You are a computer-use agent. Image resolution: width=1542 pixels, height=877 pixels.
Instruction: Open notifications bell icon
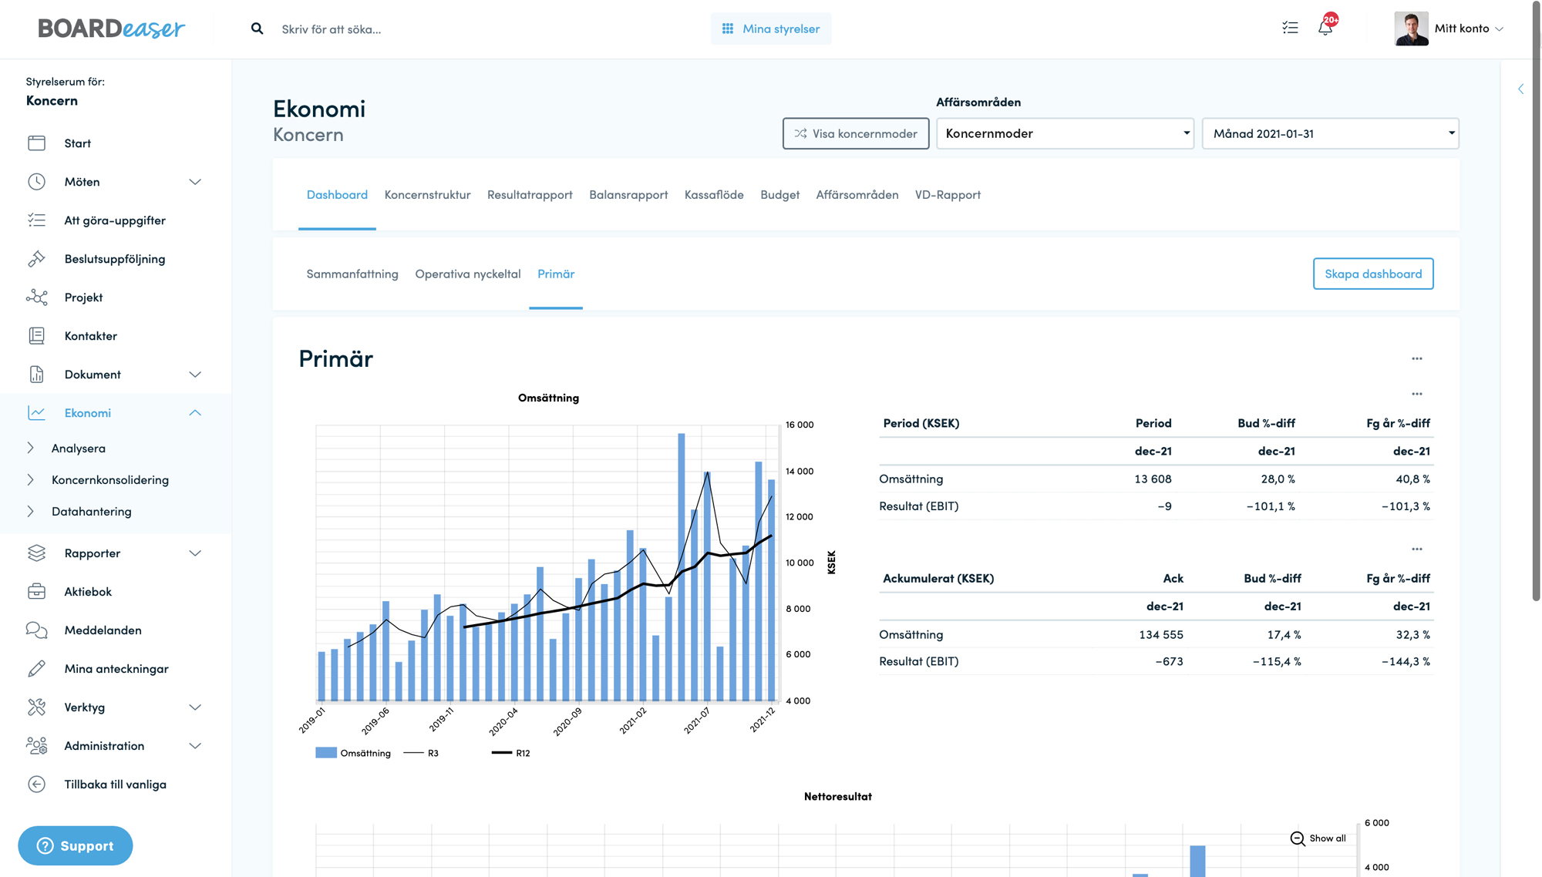coord(1325,28)
